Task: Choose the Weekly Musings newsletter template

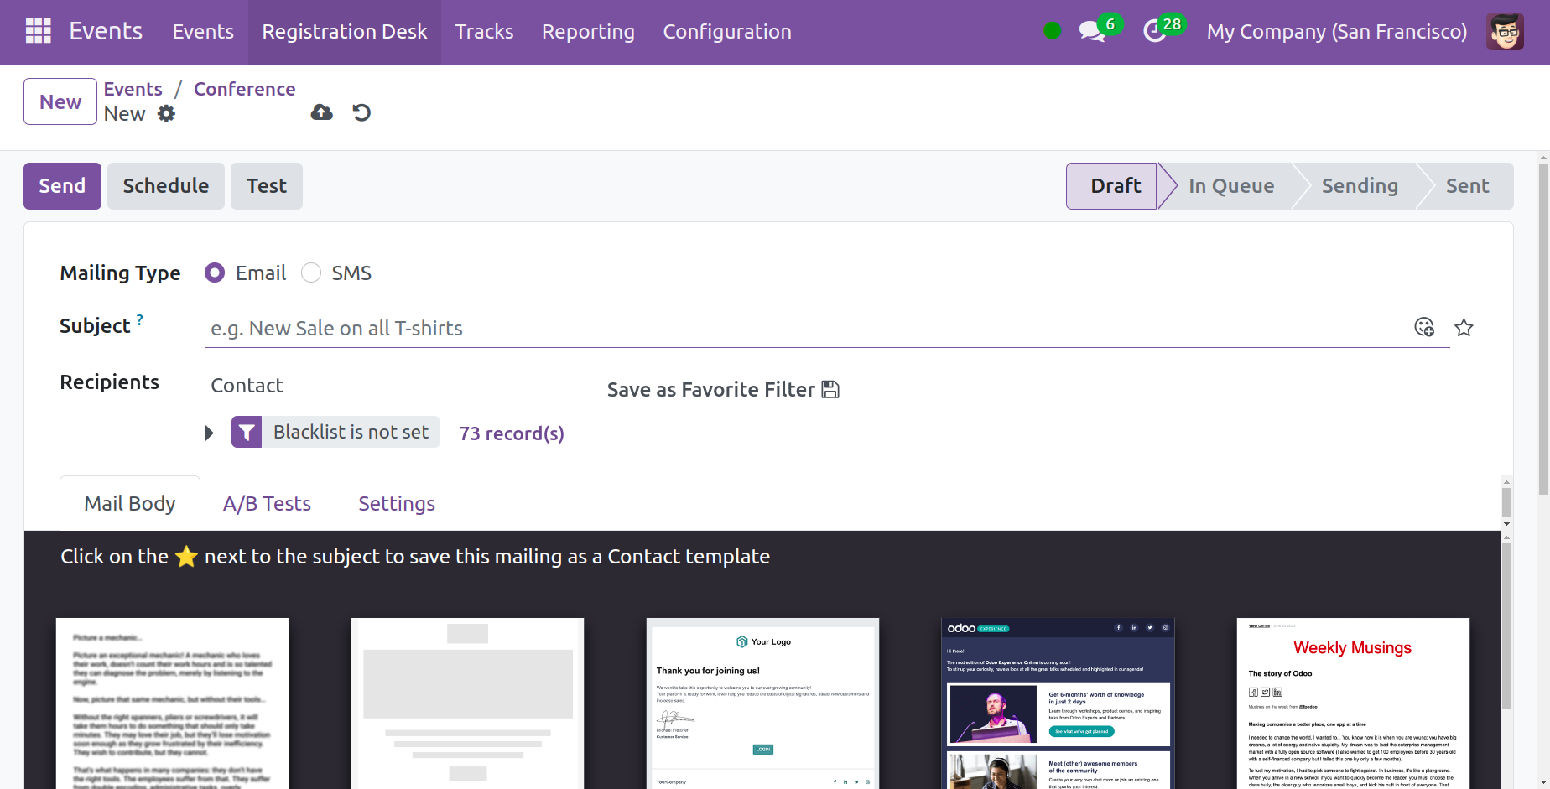Action: pyautogui.click(x=1353, y=703)
